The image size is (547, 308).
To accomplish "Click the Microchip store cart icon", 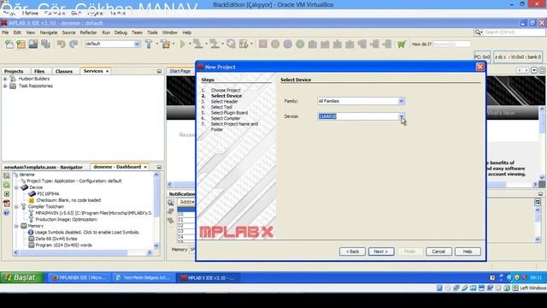I will 402,44.
